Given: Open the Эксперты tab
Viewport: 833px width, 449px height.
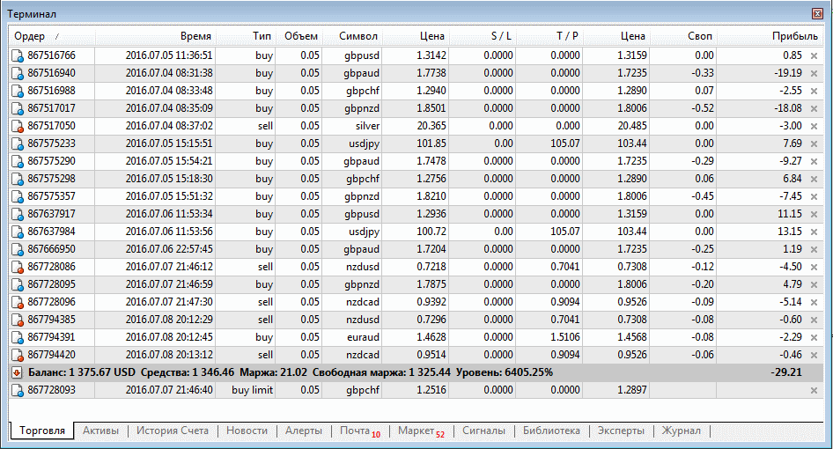Looking at the screenshot, I should (x=621, y=431).
